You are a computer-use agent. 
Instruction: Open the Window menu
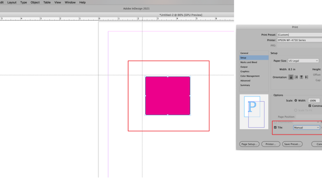pyautogui.click(x=70, y=2)
